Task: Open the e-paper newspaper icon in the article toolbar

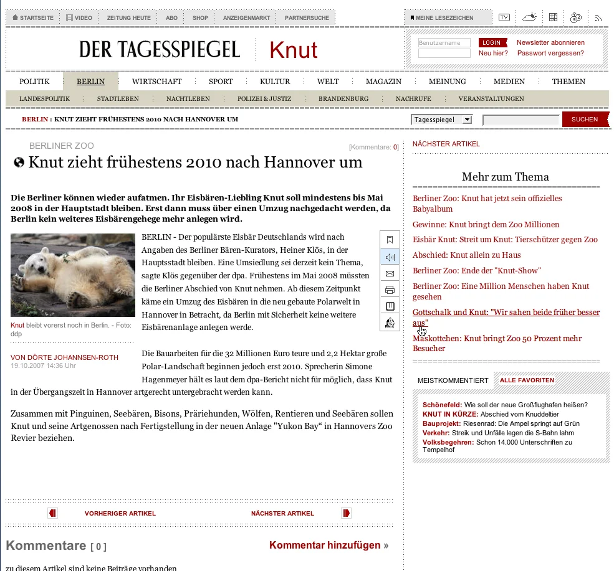Action: (390, 306)
